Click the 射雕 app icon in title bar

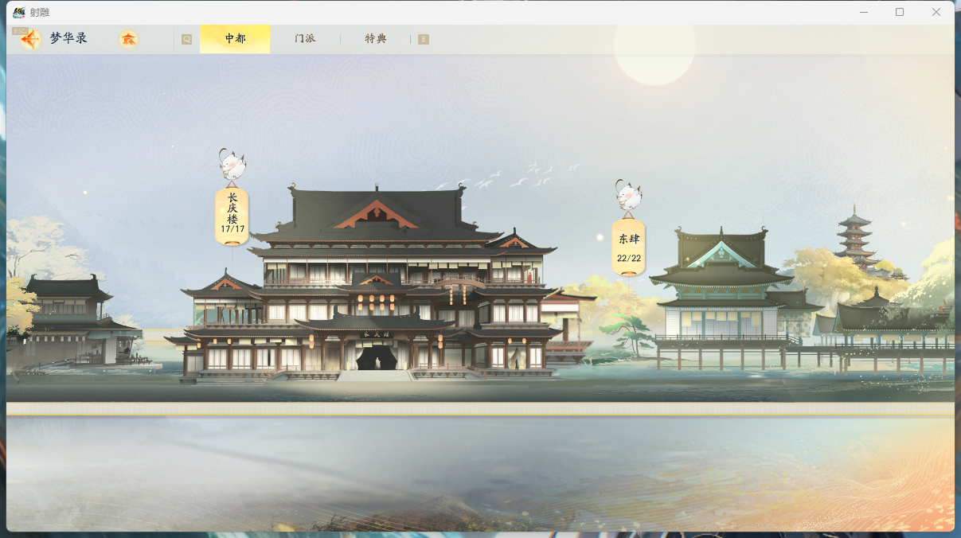click(19, 12)
